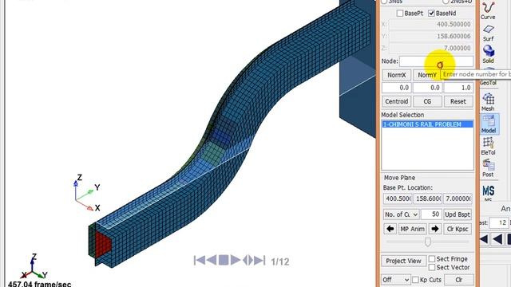Click the base point Z field 7.00000
This screenshot has height=287, width=511.
[458, 199]
